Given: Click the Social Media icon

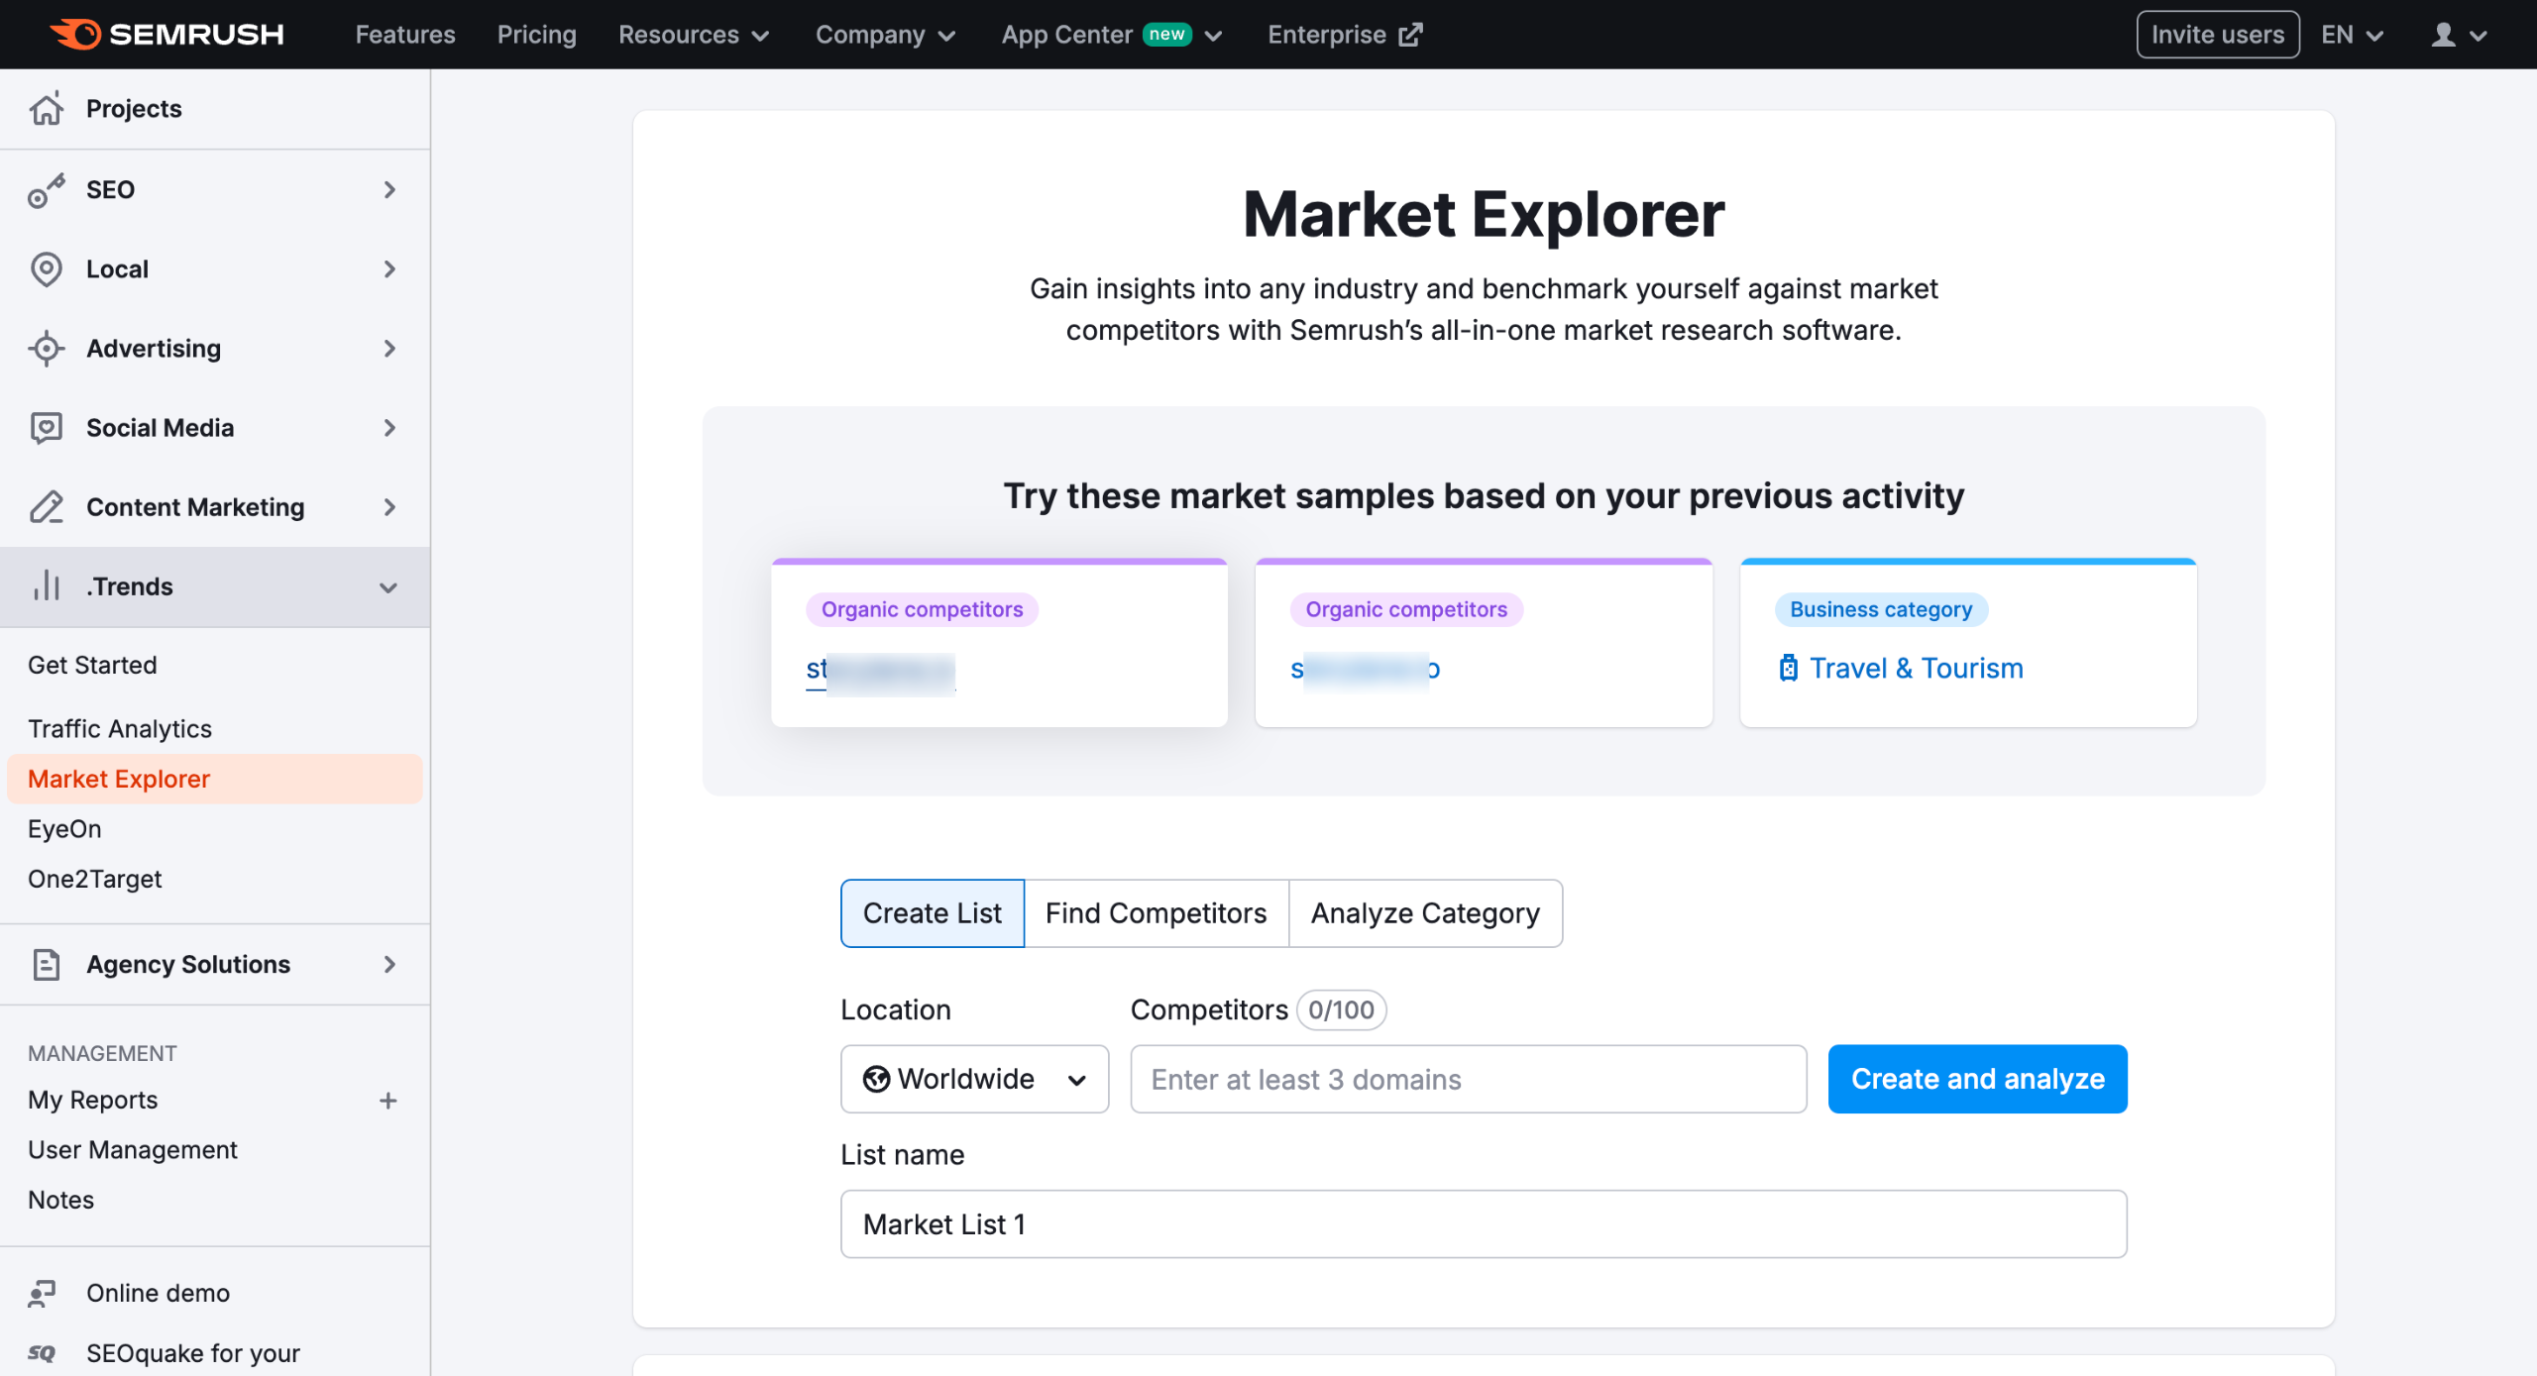Looking at the screenshot, I should [47, 428].
